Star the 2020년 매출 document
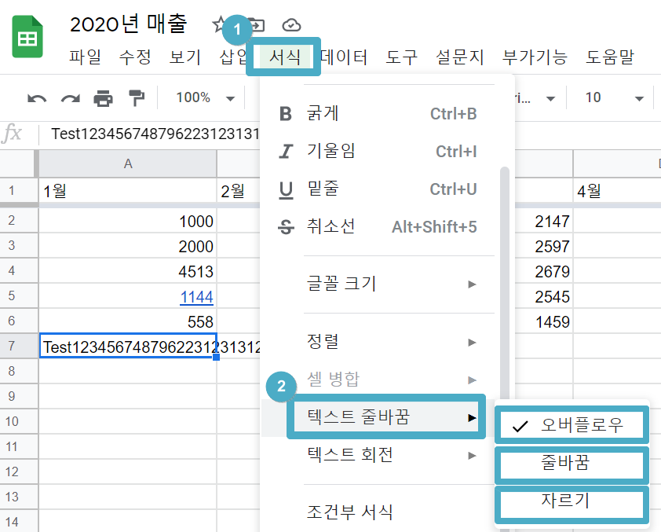 coord(218,24)
